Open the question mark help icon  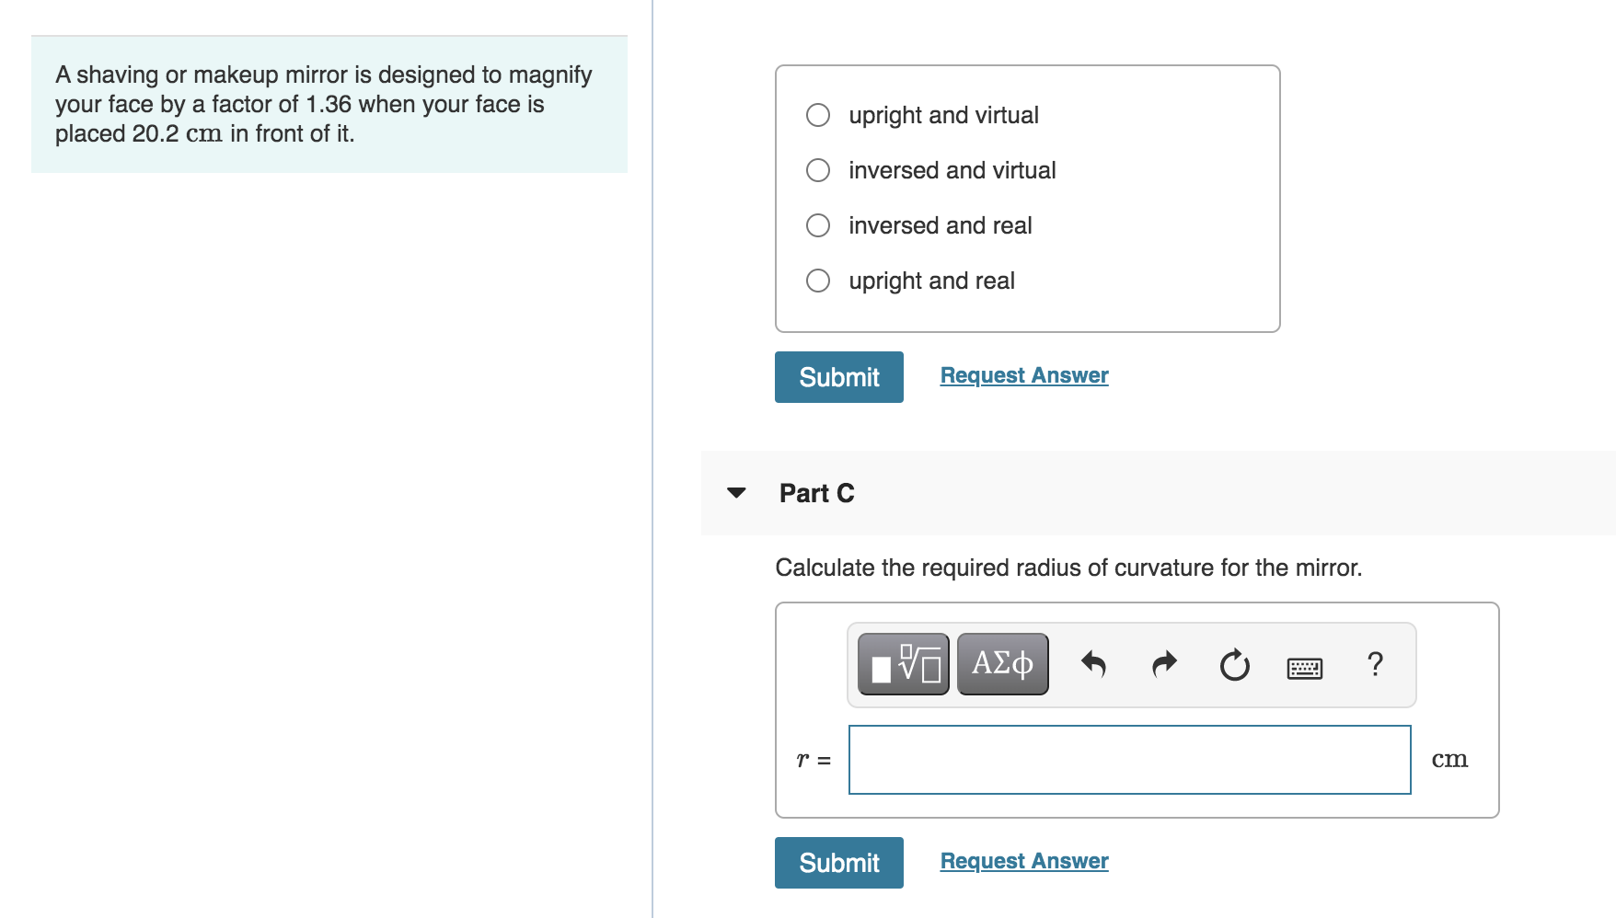click(1375, 663)
